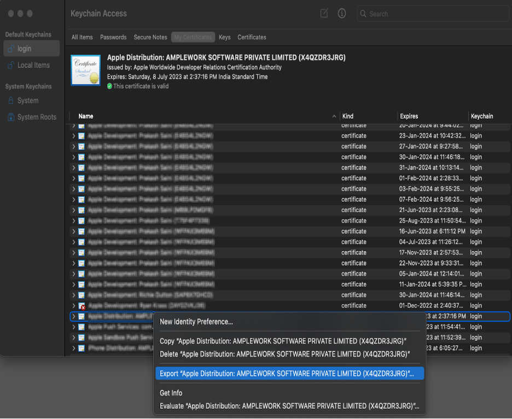Click the green valid checkmark icon

pos(110,86)
